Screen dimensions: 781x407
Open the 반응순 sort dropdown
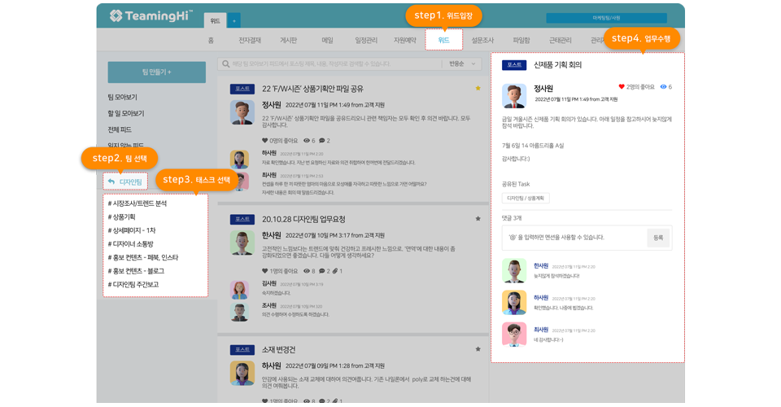(x=463, y=63)
